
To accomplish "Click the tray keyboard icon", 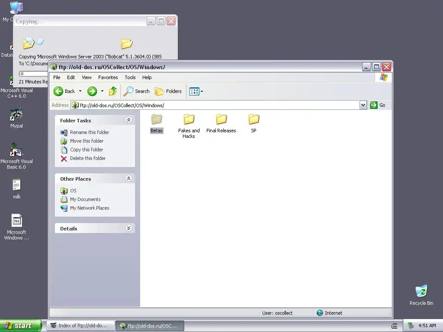I will pyautogui.click(x=395, y=326).
